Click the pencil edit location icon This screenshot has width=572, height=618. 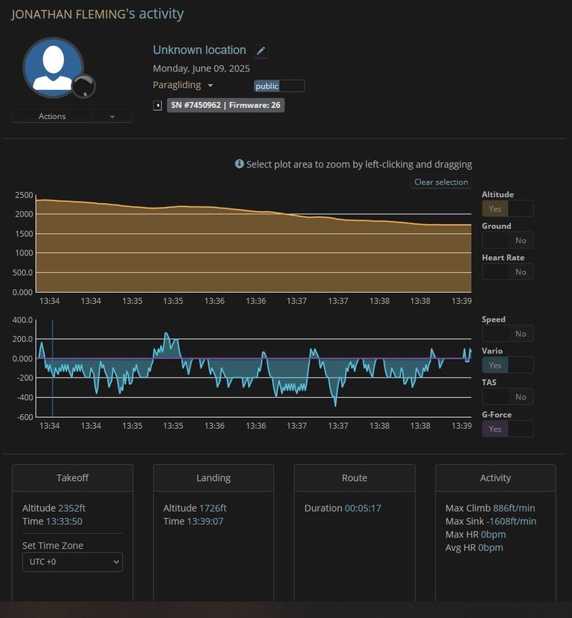261,51
